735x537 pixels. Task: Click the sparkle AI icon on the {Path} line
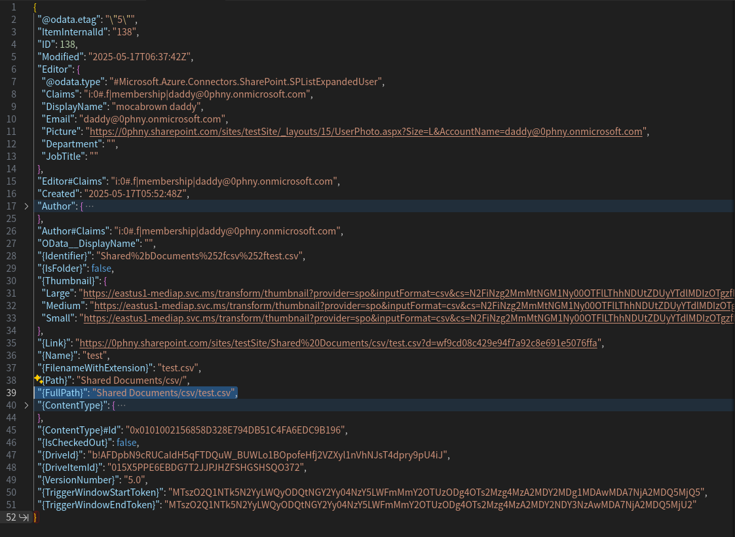coord(38,379)
